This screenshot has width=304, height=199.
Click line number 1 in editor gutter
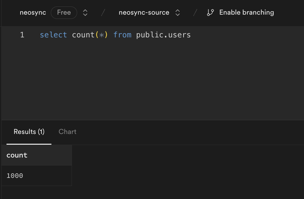point(22,35)
